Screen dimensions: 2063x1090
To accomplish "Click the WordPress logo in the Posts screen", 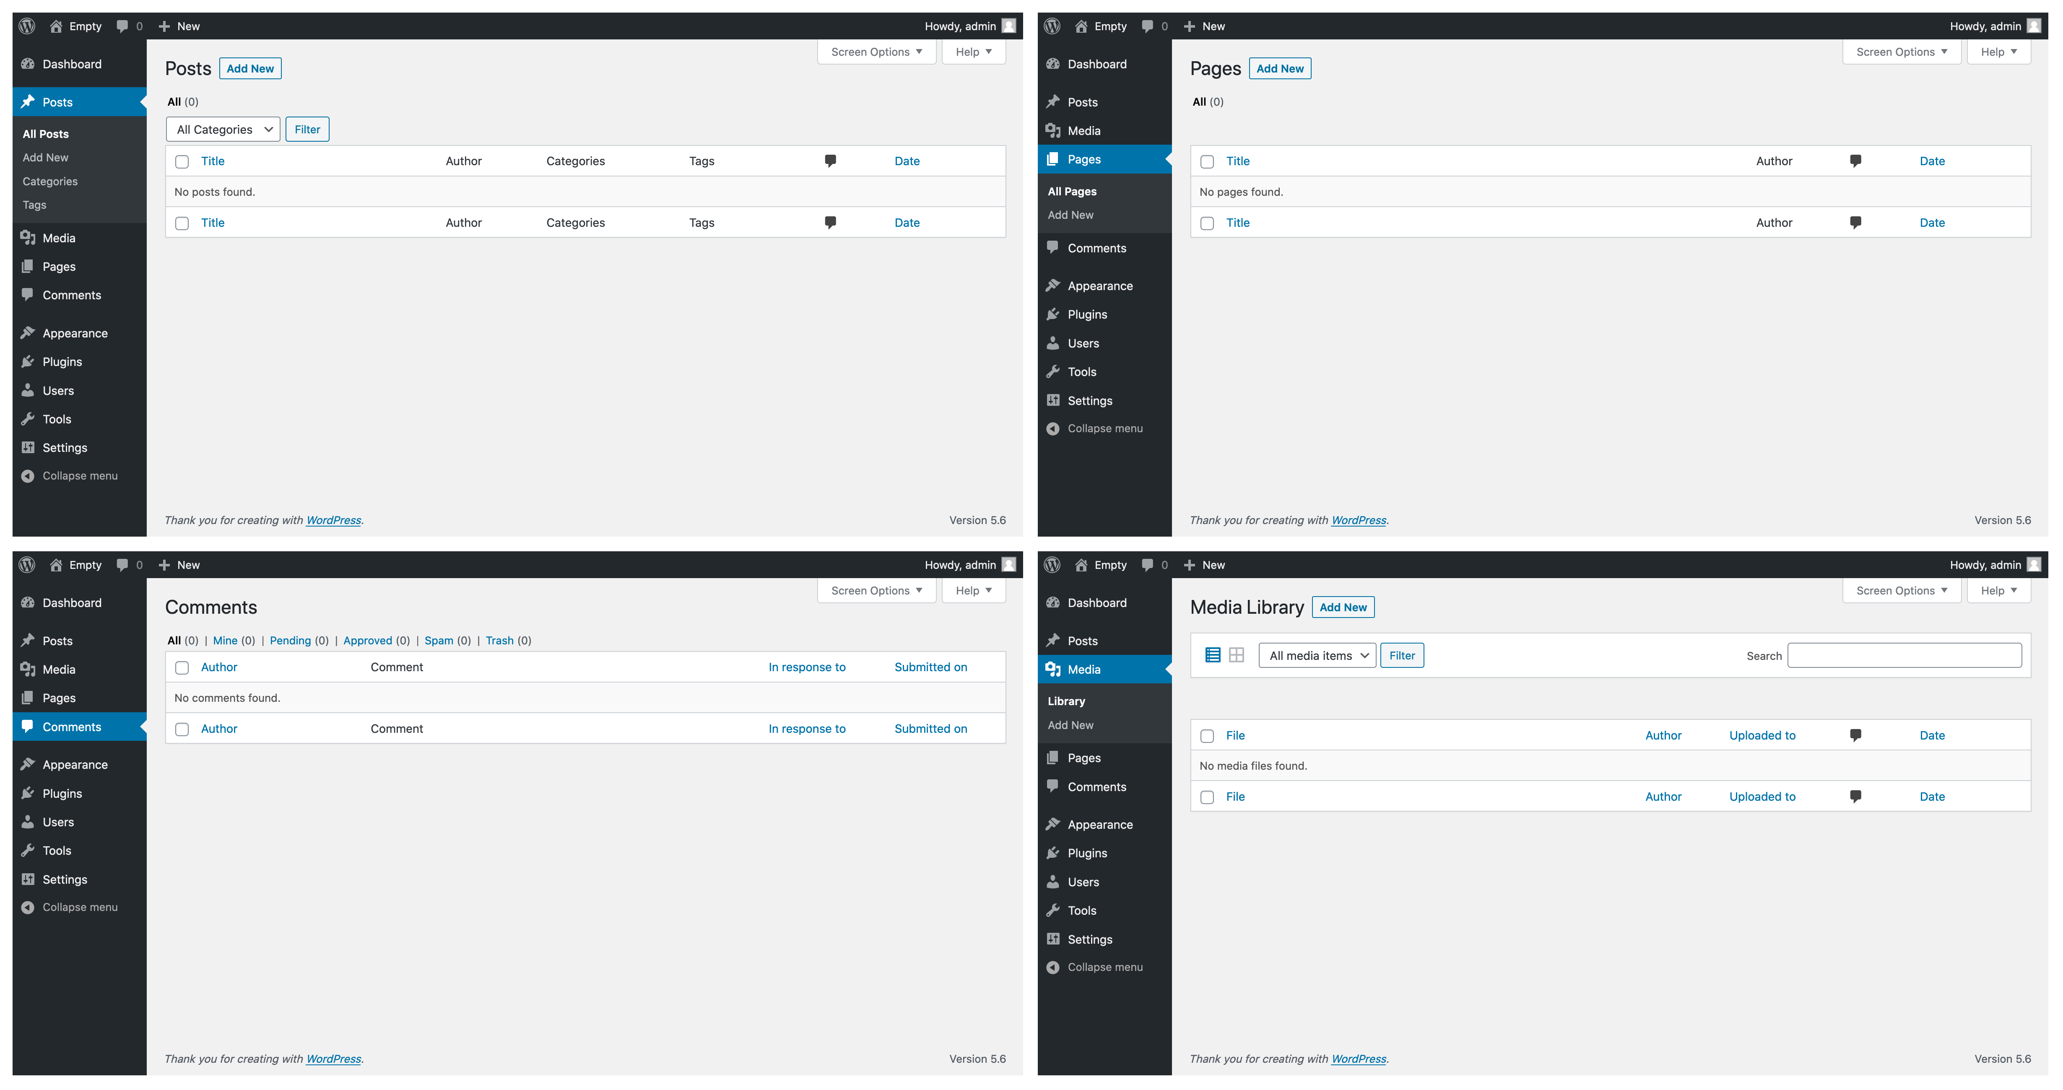I will point(27,26).
